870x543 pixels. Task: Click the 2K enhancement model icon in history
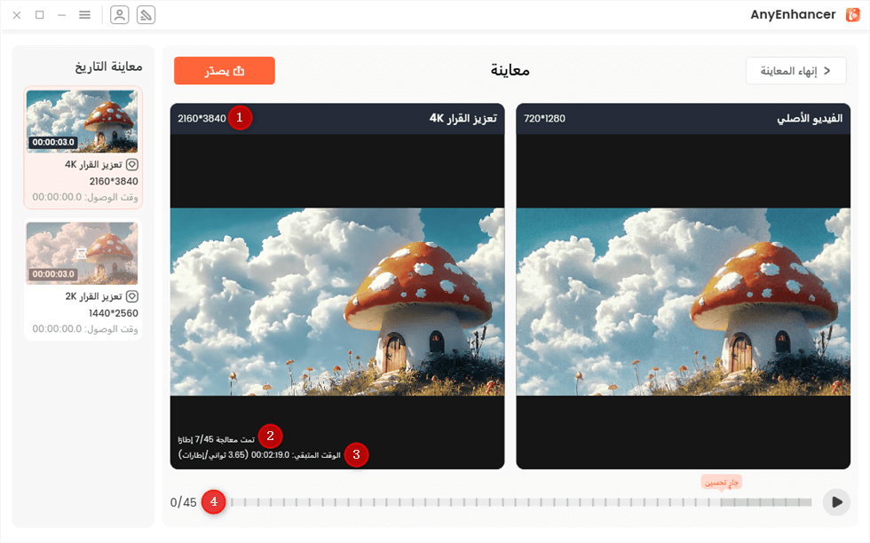(x=132, y=296)
